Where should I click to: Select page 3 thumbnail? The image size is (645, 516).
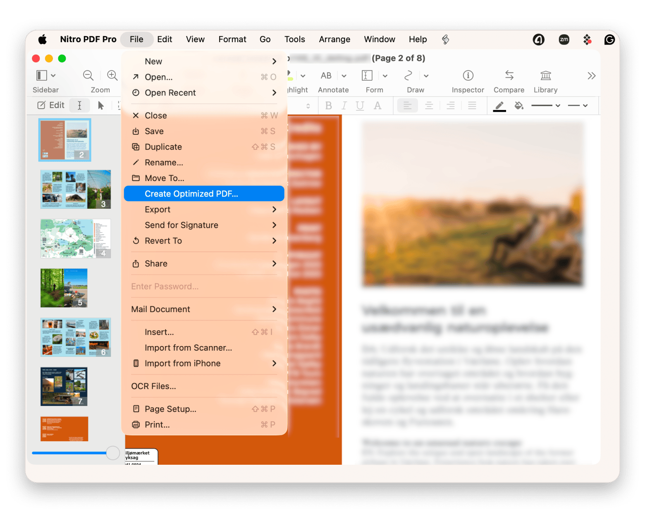tap(76, 189)
